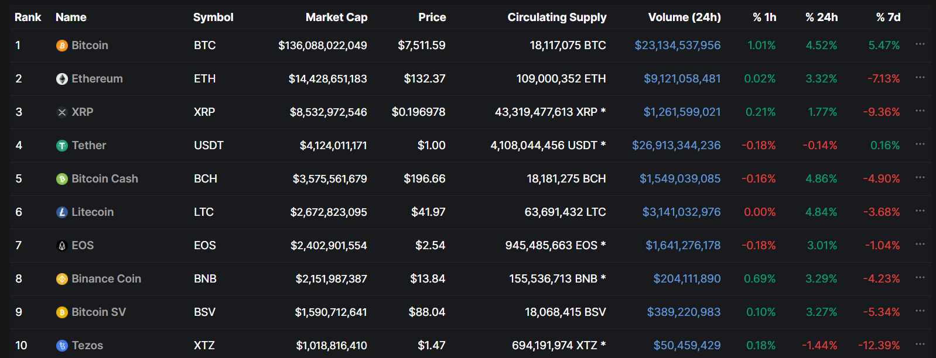Screen dimensions: 936x358
Task: Open three-dot menu in Tether row
Action: [x=920, y=144]
